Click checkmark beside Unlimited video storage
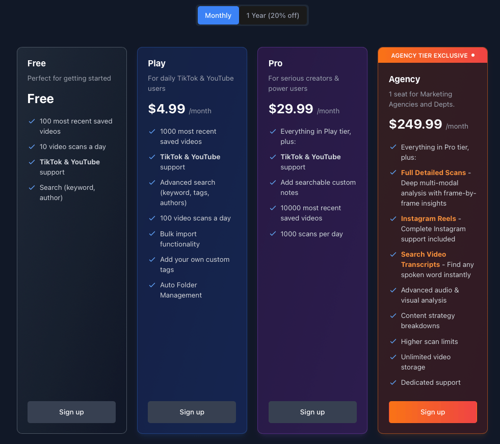 (x=393, y=357)
